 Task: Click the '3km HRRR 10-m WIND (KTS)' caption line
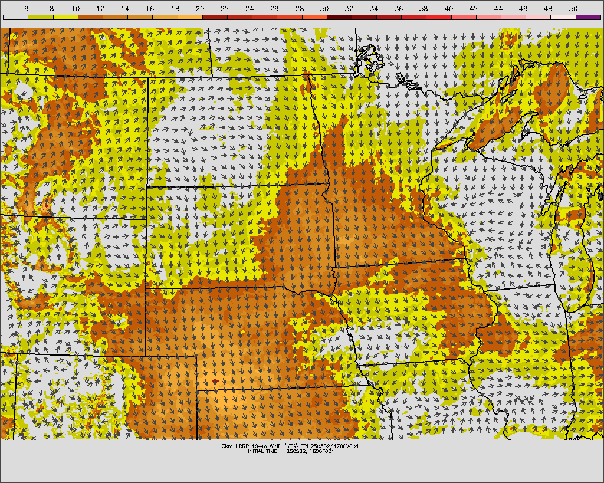tap(291, 446)
